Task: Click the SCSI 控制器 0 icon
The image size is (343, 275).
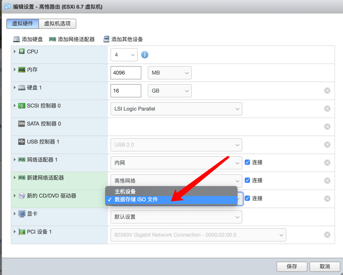Action: [22, 106]
